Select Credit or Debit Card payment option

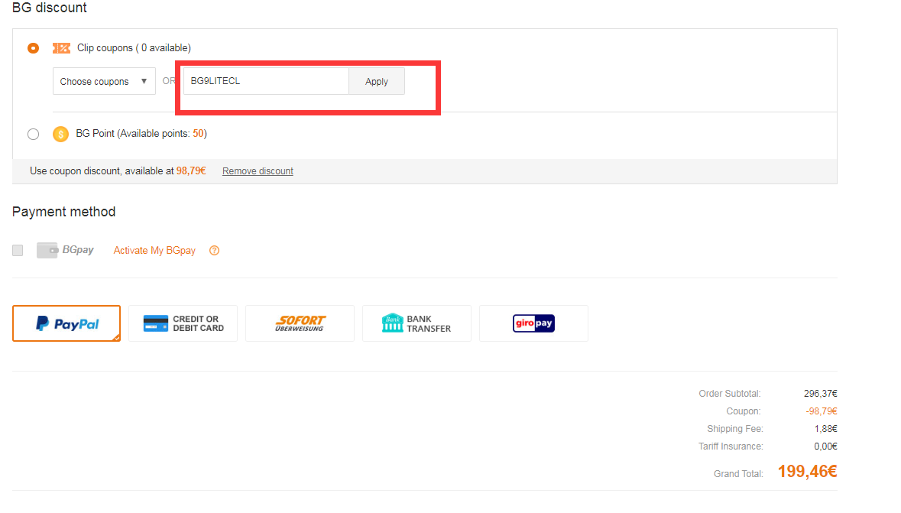coord(183,323)
